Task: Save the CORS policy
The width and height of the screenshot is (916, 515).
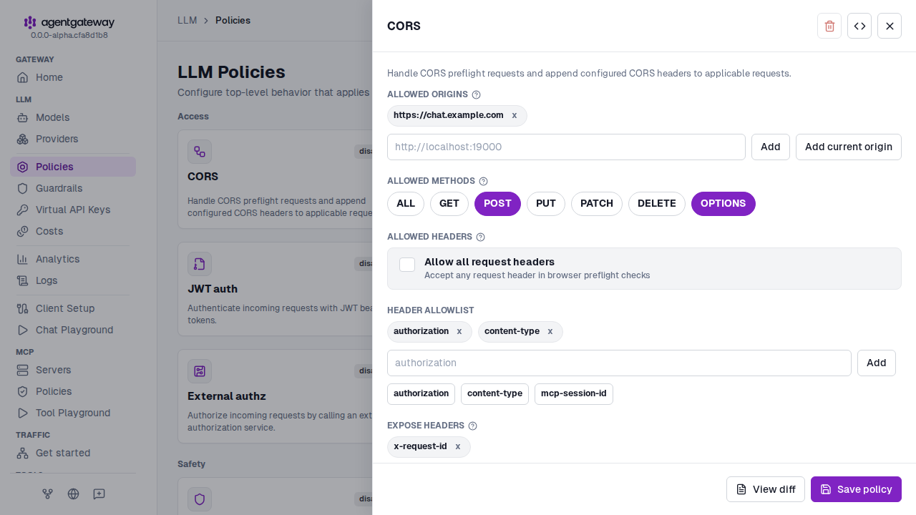Action: coord(856,489)
